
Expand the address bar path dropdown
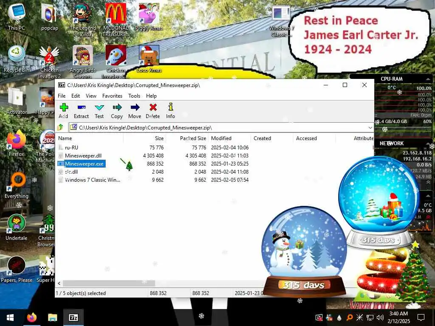(x=370, y=128)
